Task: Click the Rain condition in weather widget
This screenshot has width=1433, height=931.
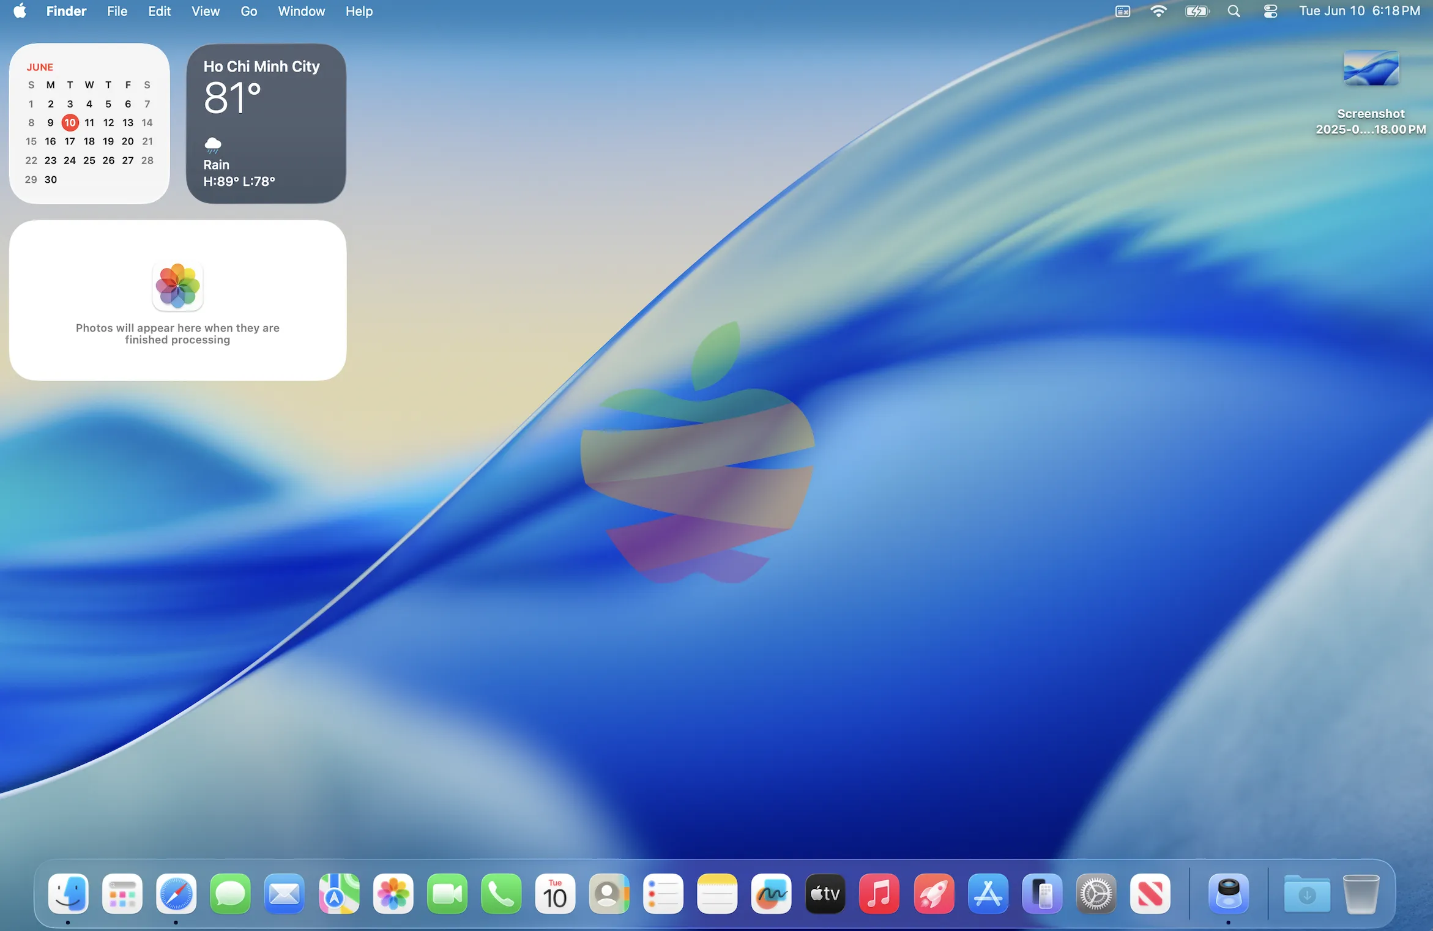Action: 216,165
